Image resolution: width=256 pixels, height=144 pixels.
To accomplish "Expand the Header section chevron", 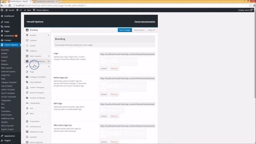I will 49,35.
